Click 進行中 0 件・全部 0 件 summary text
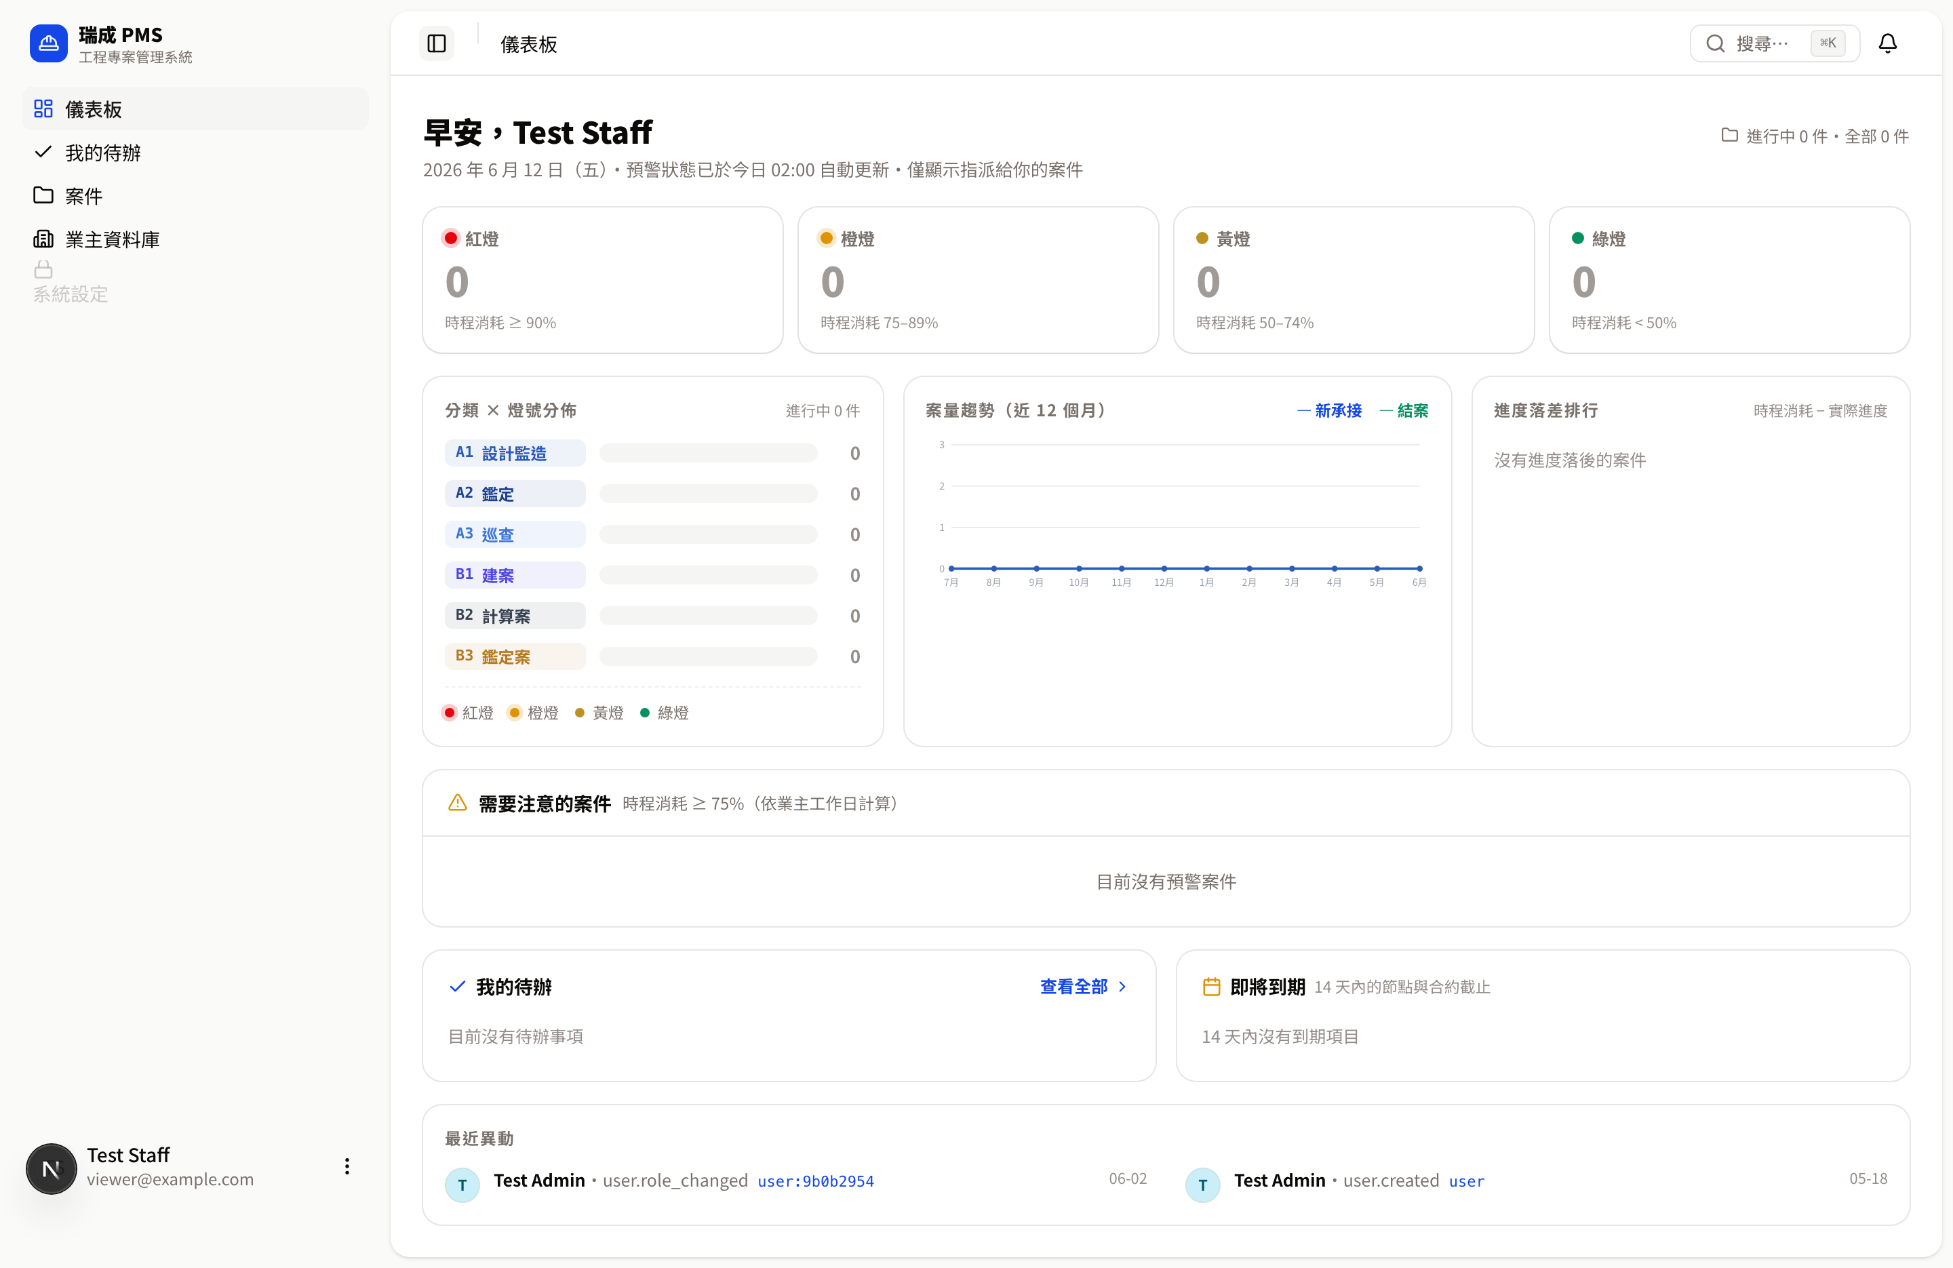Viewport: 1953px width, 1268px height. (x=1828, y=136)
